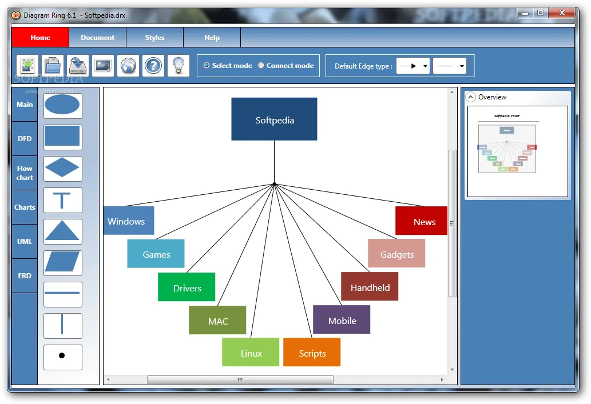Open the Flow chart shapes category

click(x=25, y=173)
